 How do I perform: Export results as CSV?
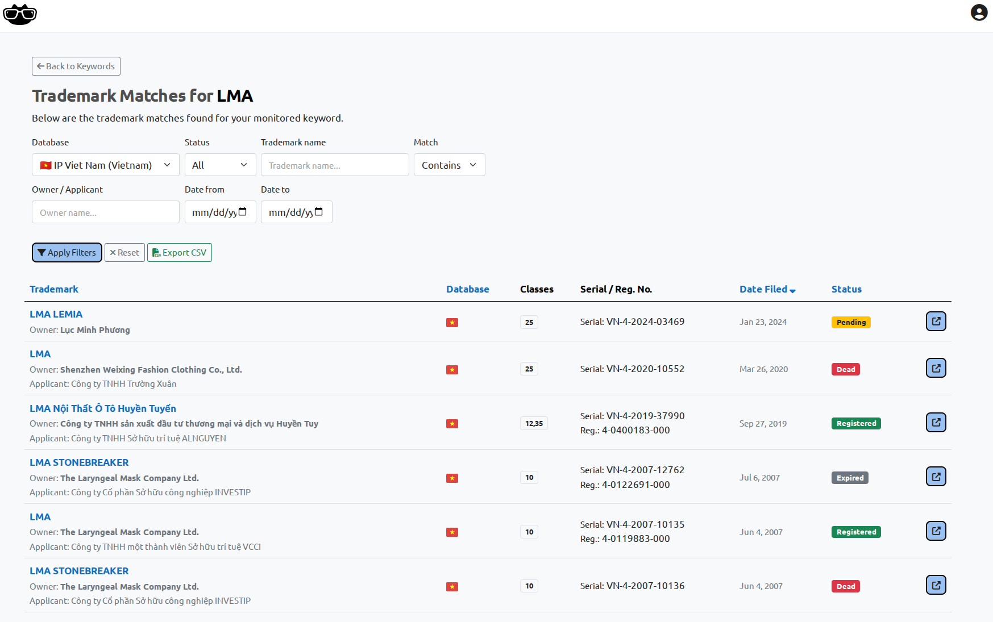pyautogui.click(x=180, y=253)
